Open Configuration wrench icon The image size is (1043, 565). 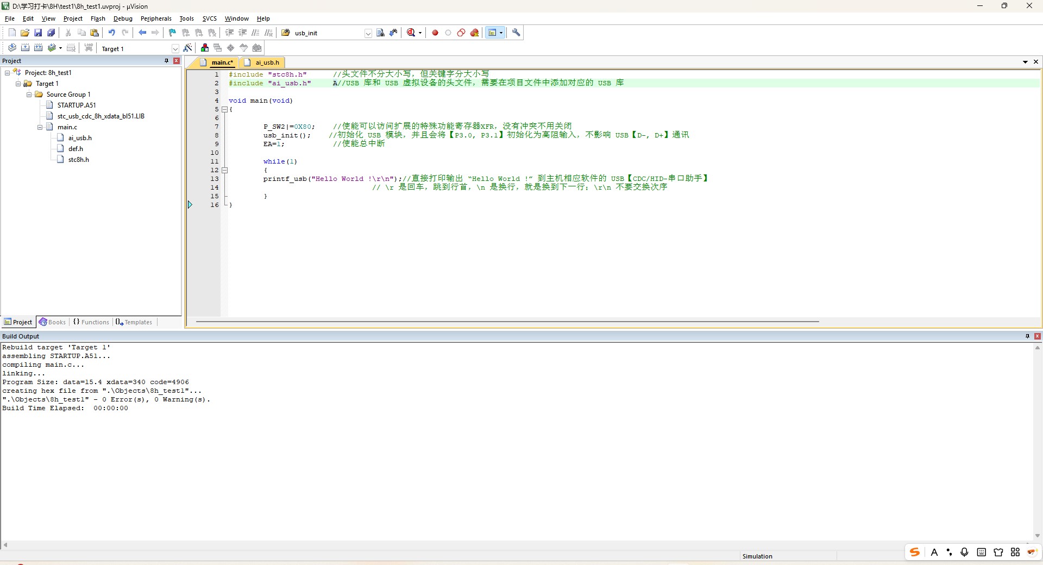[516, 33]
